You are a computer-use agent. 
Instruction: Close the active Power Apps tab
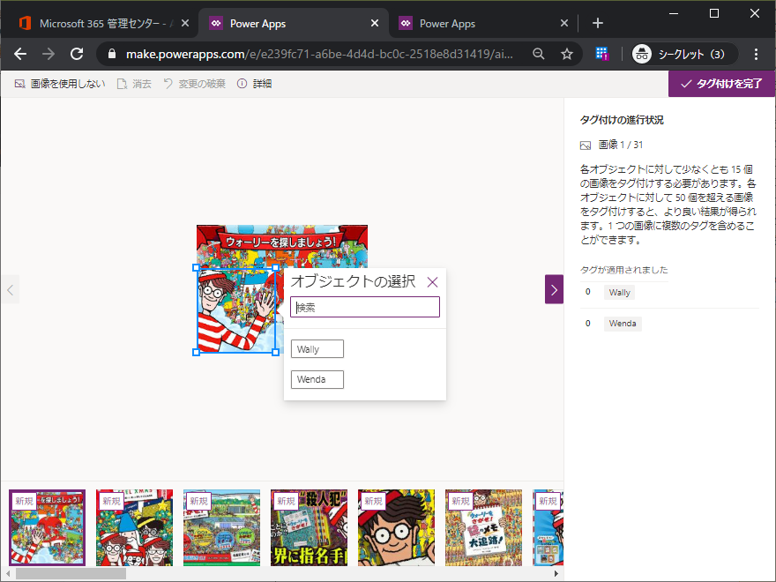375,23
